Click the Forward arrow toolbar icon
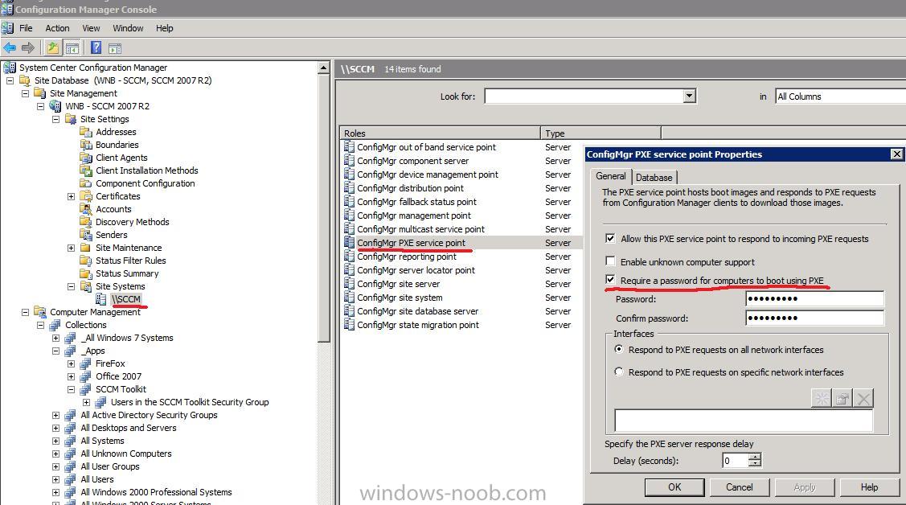This screenshot has width=906, height=505. tap(27, 48)
